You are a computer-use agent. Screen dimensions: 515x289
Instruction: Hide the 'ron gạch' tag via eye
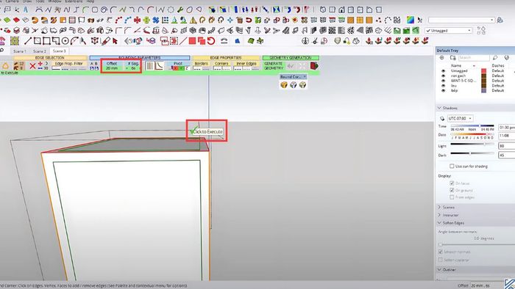pos(444,76)
